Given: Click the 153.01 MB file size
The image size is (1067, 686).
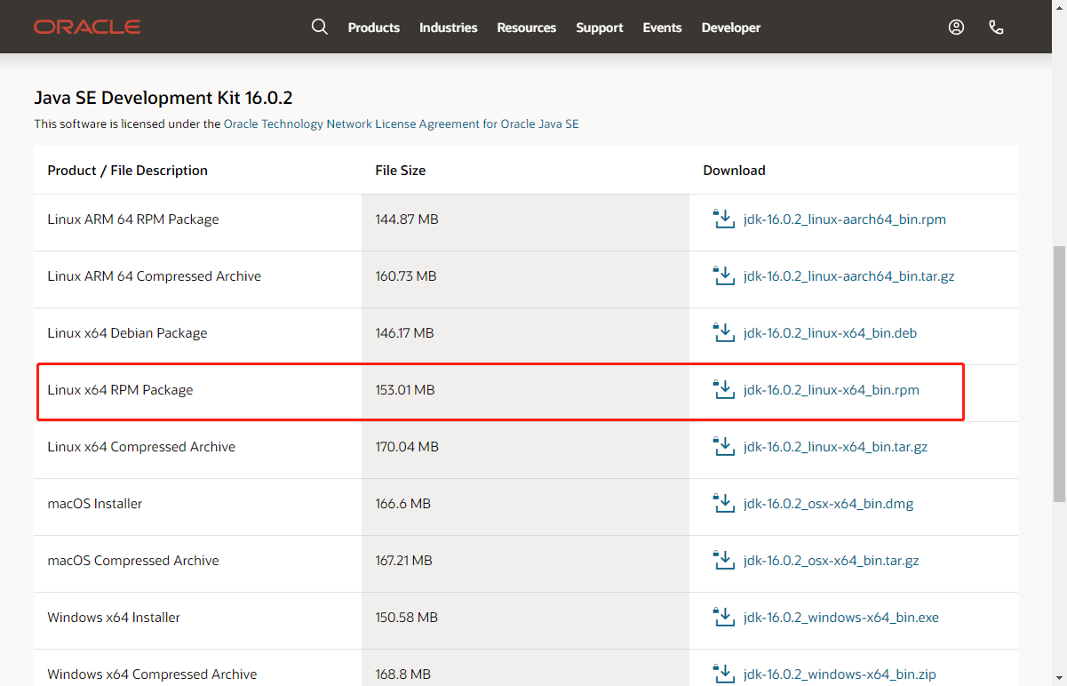Looking at the screenshot, I should coord(405,390).
